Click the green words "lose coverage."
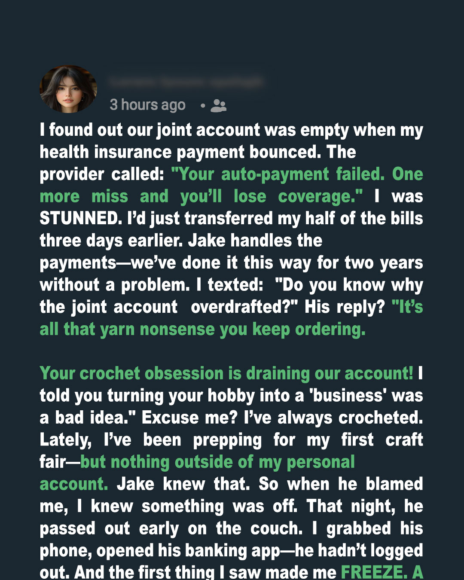464x580 pixels. tap(298, 196)
